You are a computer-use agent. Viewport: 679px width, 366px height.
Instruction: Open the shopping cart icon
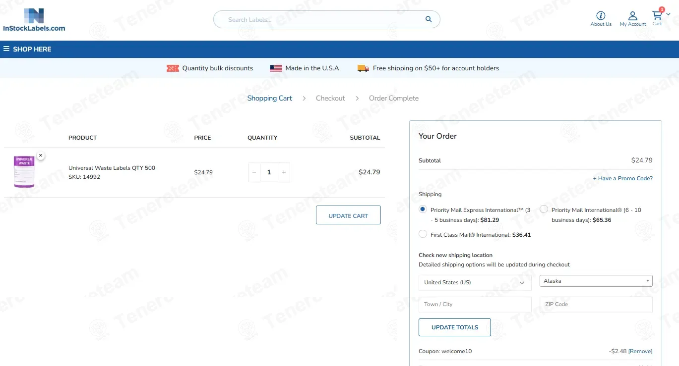tap(657, 15)
